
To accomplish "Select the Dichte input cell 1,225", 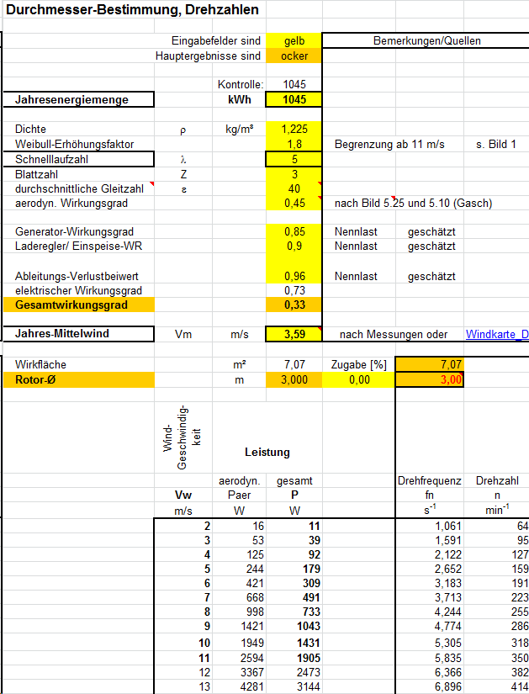I will (294, 130).
